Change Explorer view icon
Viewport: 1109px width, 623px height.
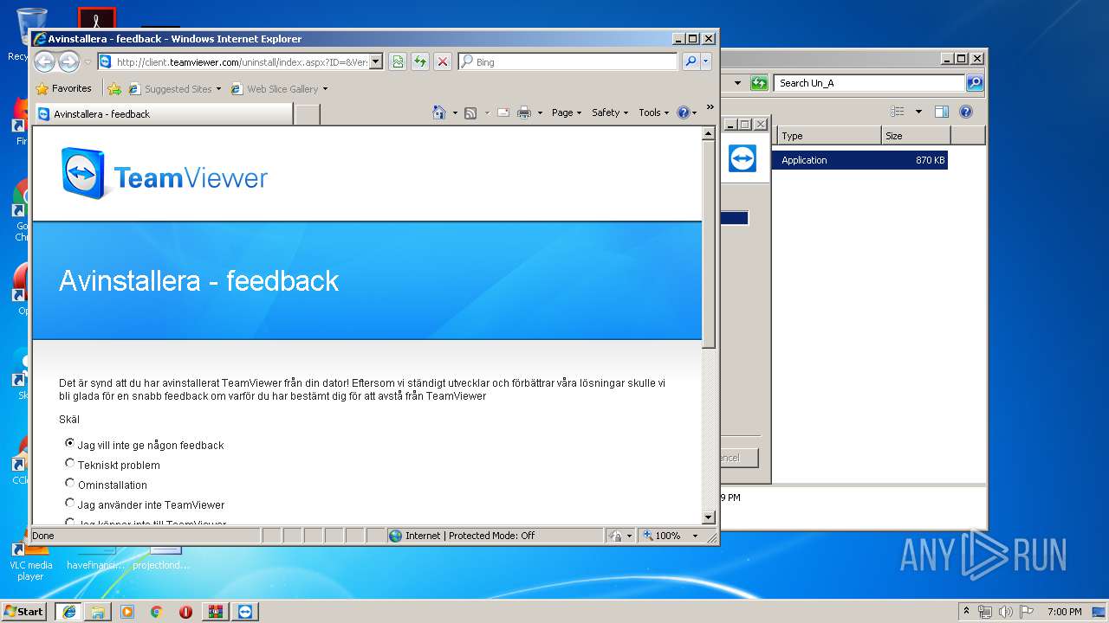pyautogui.click(x=898, y=111)
